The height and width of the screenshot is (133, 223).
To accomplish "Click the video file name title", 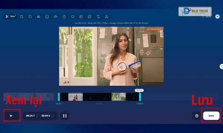I will pyautogui.click(x=111, y=23).
